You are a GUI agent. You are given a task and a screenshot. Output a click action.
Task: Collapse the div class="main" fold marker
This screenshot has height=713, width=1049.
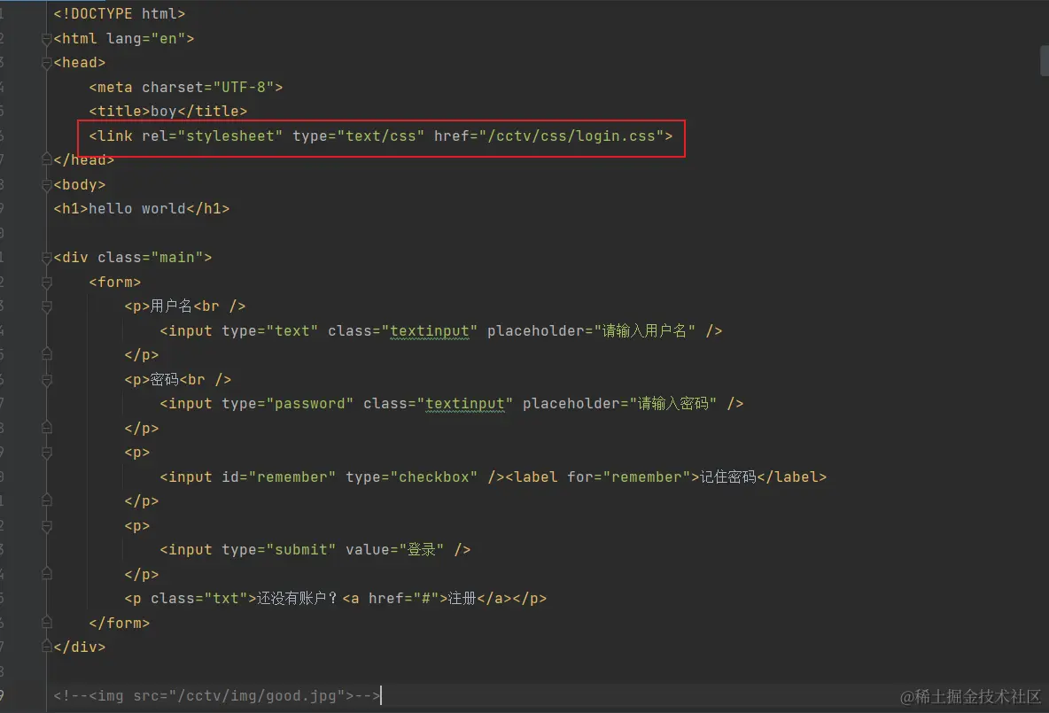pos(47,258)
